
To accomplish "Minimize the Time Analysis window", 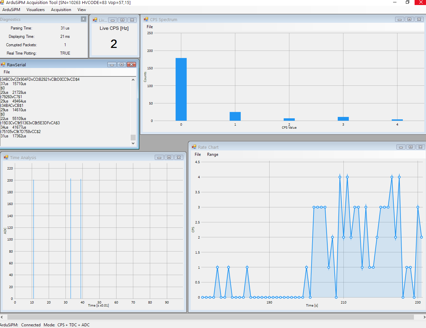I will (x=159, y=157).
